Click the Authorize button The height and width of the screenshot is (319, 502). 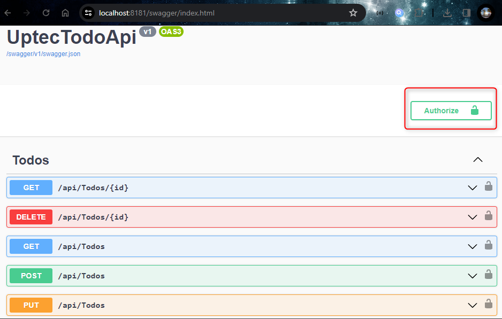(451, 111)
